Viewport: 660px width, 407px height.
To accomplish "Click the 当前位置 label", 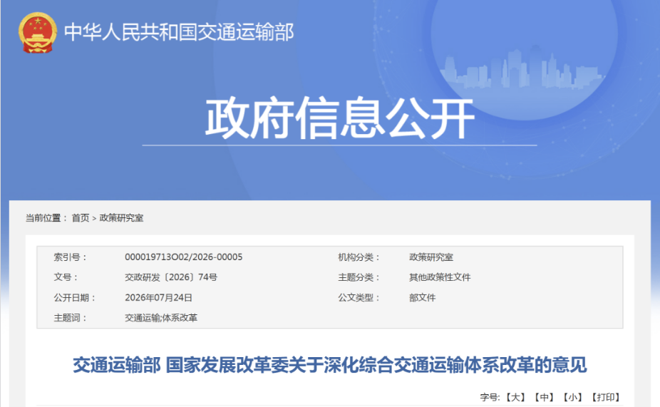I will pos(46,218).
